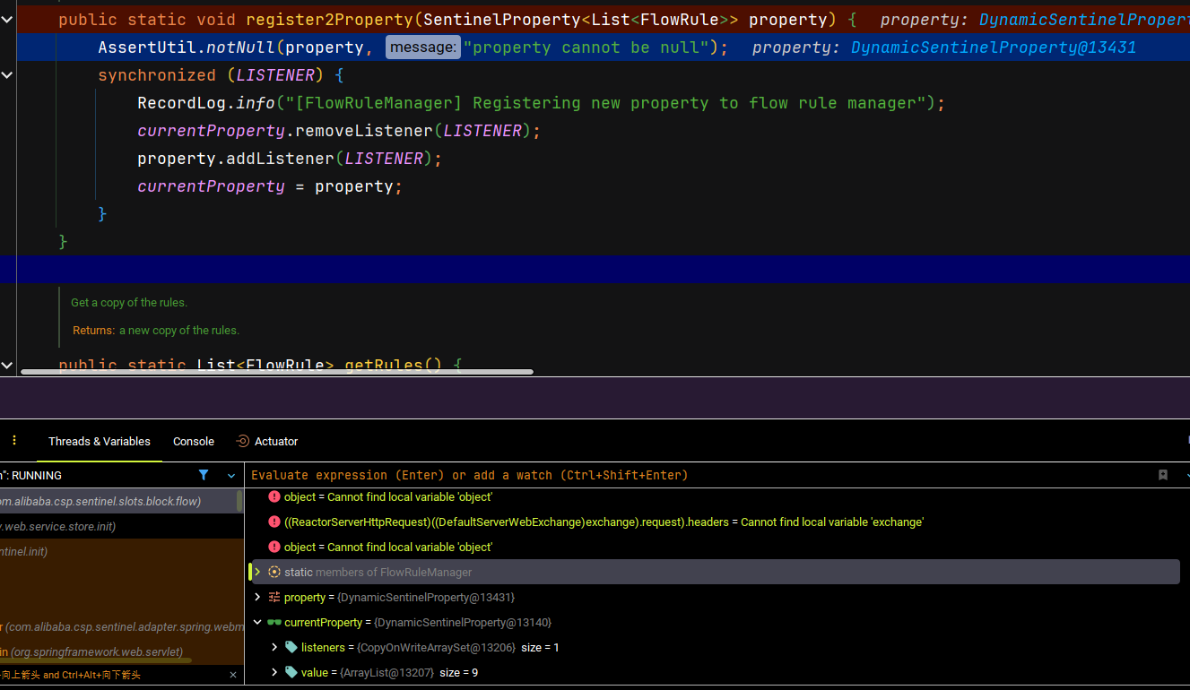Viewport: 1190px width, 690px height.
Task: Select the stack frame 'sentinel.slots.block.flow'
Action: [117, 501]
